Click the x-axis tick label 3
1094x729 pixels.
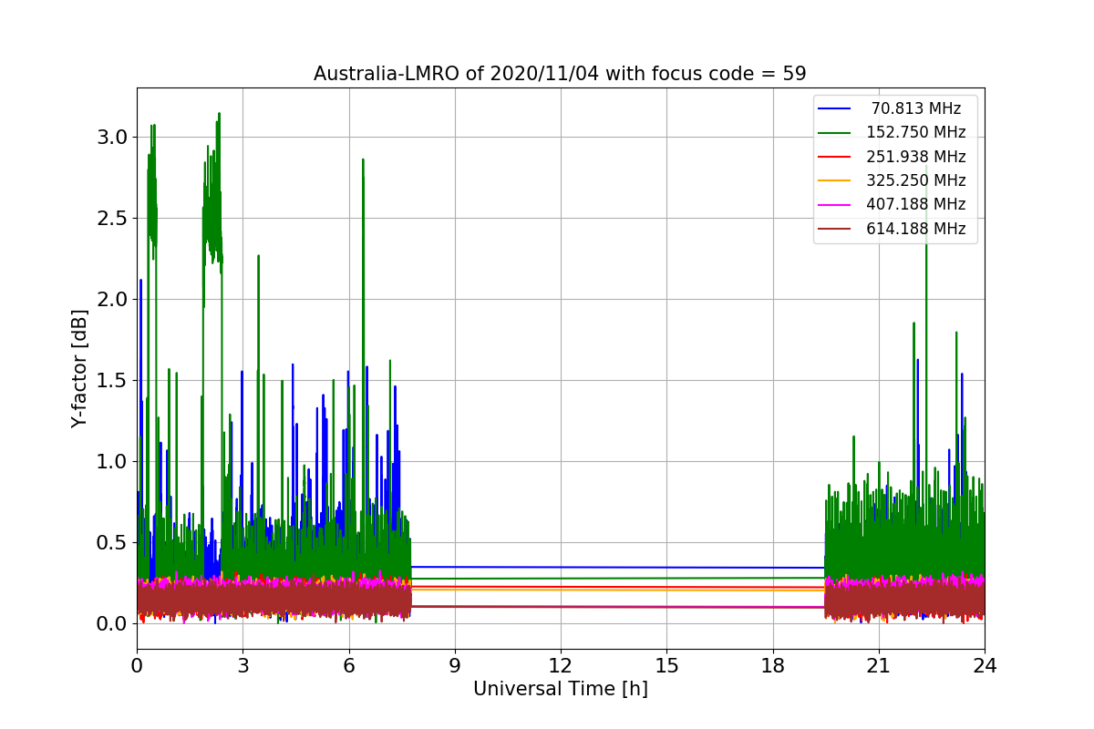click(243, 665)
